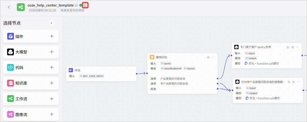Viewport: 307px width, 122px height.
Task: Click the green check status icon
Action: tap(81, 5)
